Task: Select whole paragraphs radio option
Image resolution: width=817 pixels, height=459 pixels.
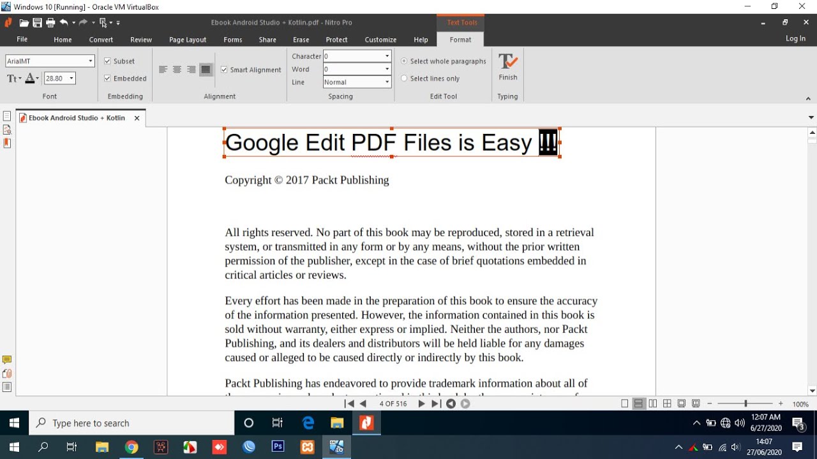Action: click(404, 61)
